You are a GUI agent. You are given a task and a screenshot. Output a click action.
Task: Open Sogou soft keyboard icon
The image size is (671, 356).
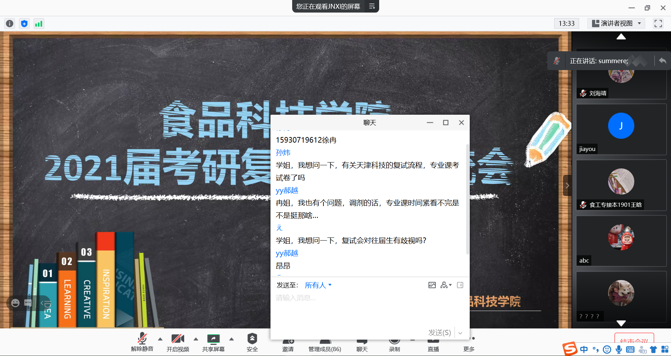pyautogui.click(x=630, y=349)
